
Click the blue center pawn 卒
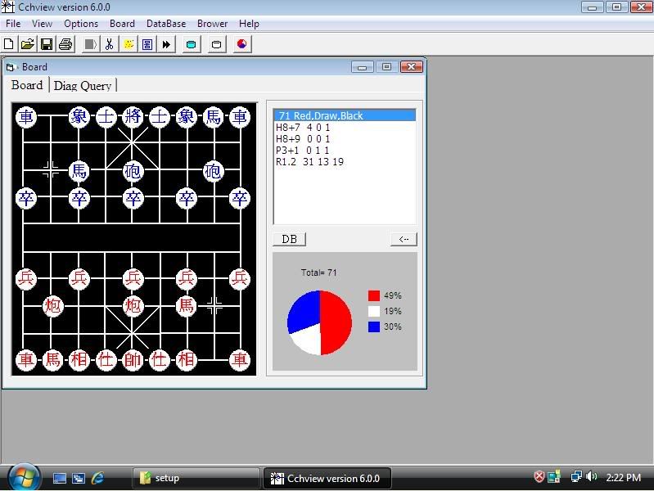(x=133, y=198)
